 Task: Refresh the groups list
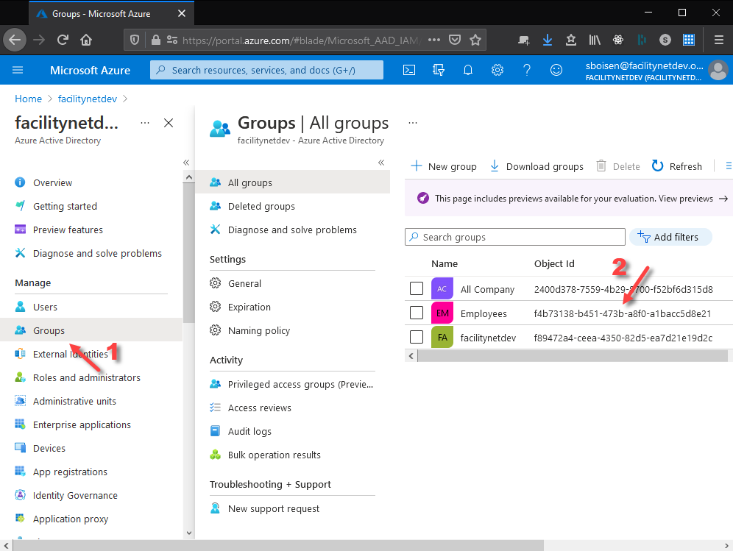677,166
